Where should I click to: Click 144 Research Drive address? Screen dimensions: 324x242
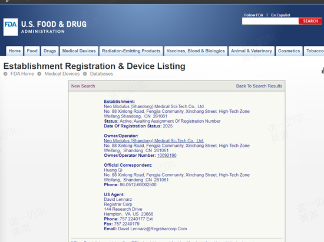123,209
